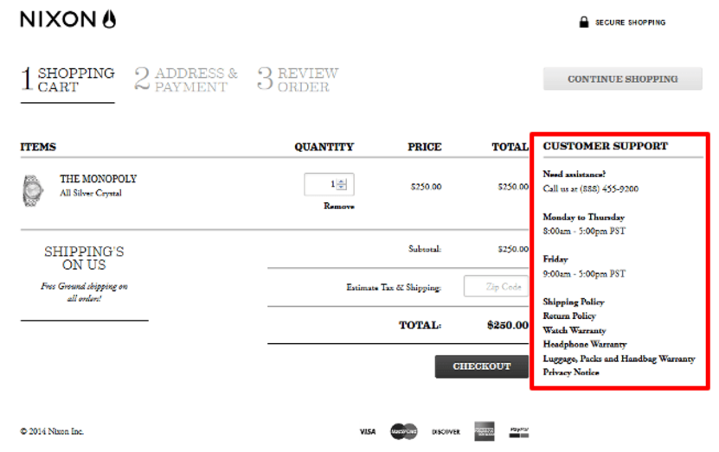This screenshot has width=719, height=452.
Task: Click the '© 2014 Nixon Inc.' footer text
Action: 52,431
